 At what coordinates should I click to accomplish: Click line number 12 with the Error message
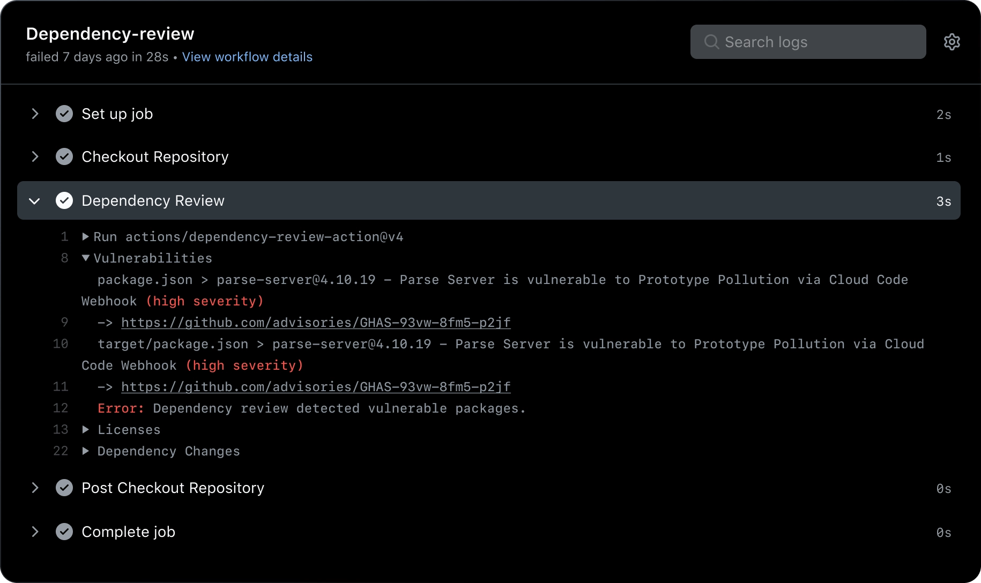[x=61, y=408]
